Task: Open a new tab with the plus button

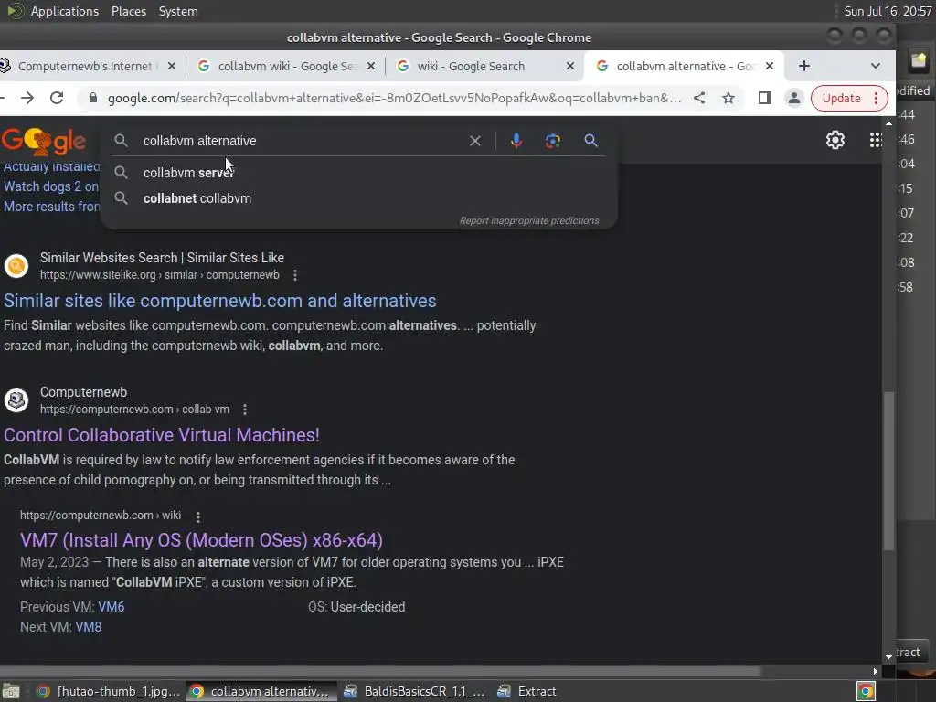Action: tap(804, 66)
